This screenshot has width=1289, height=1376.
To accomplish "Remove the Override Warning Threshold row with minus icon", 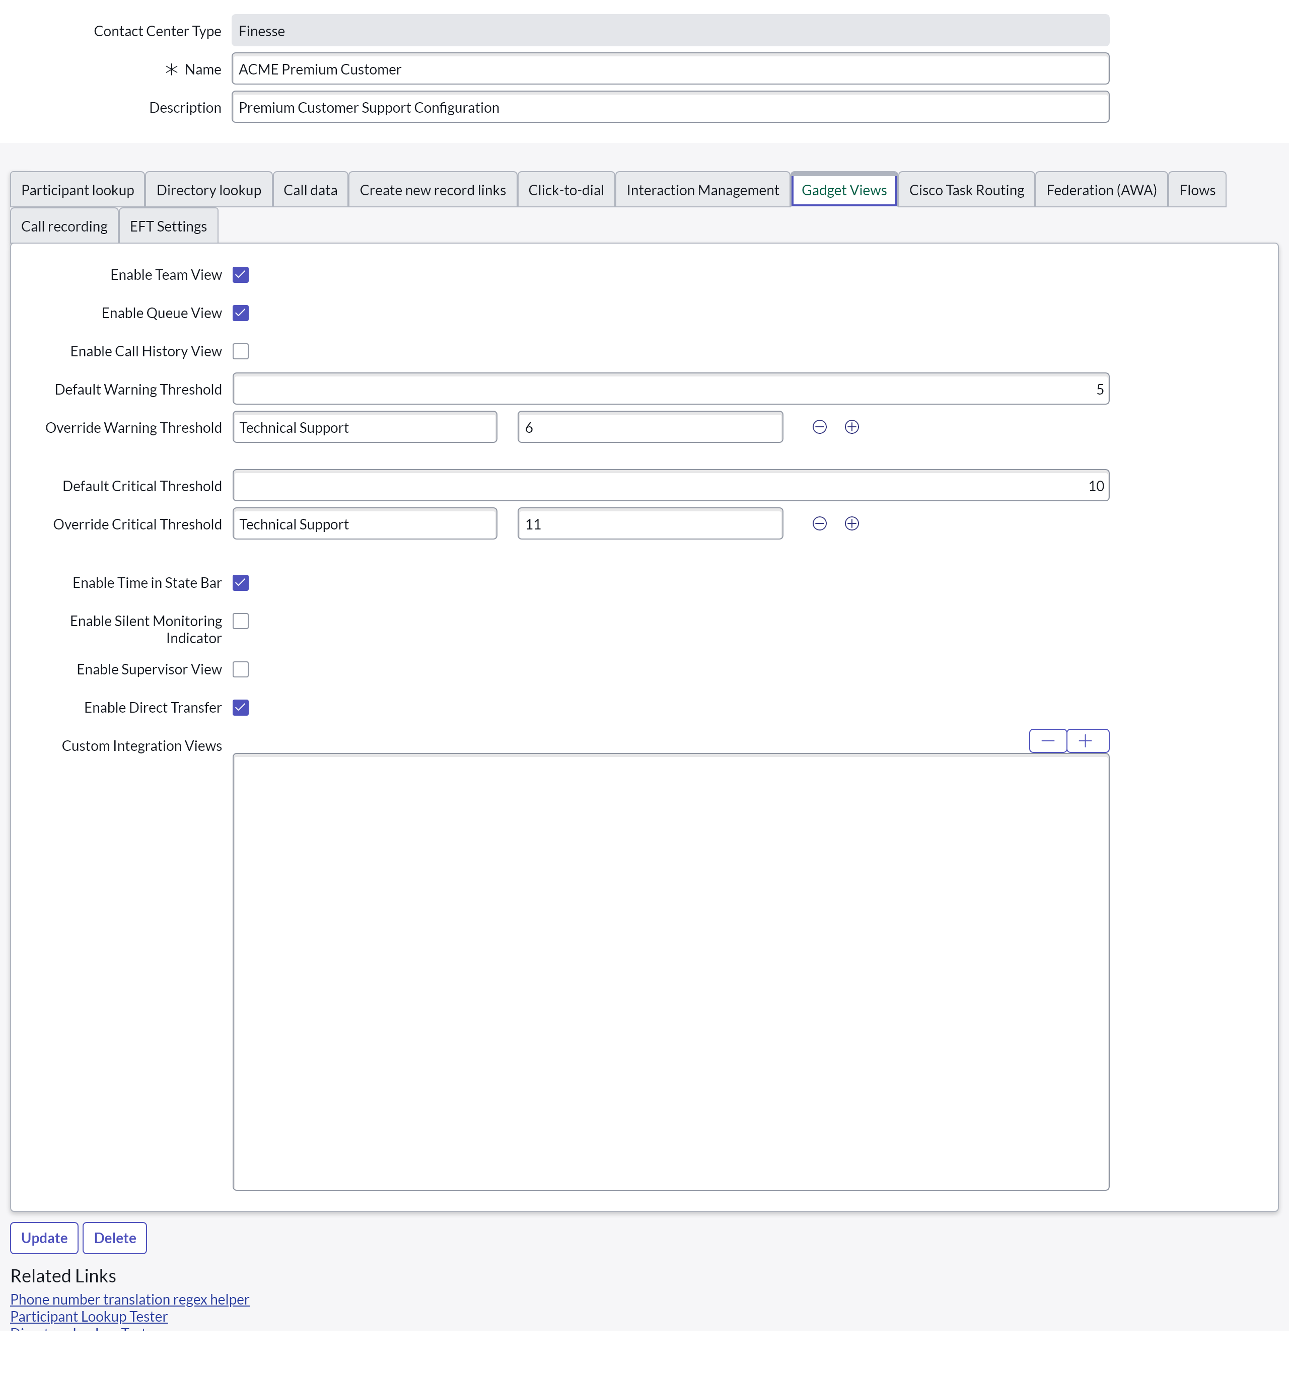I will [x=819, y=427].
